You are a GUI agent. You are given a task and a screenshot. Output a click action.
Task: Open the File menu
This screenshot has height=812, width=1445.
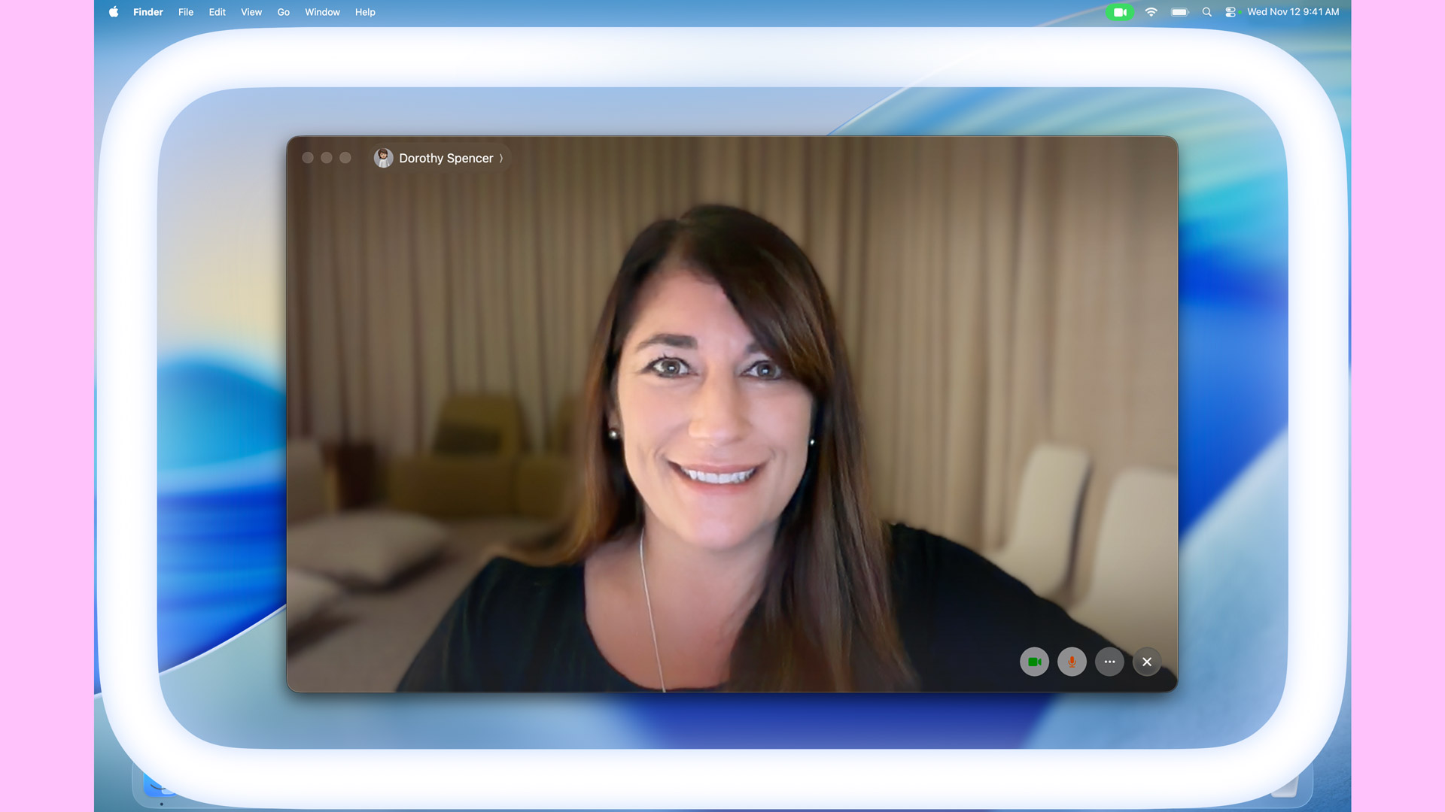tap(185, 12)
